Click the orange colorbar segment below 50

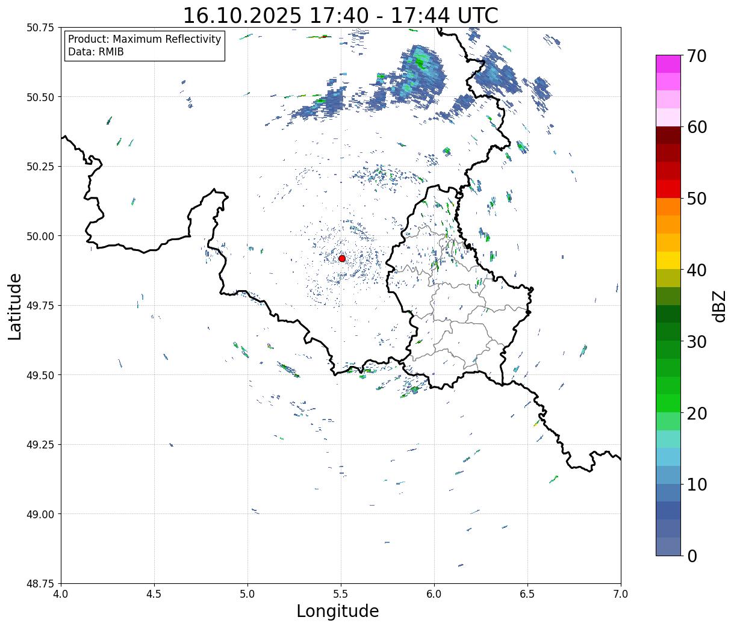click(668, 206)
